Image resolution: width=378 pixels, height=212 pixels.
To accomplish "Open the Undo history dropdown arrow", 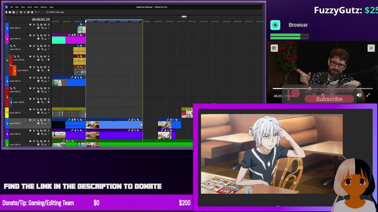I will click(39, 12).
